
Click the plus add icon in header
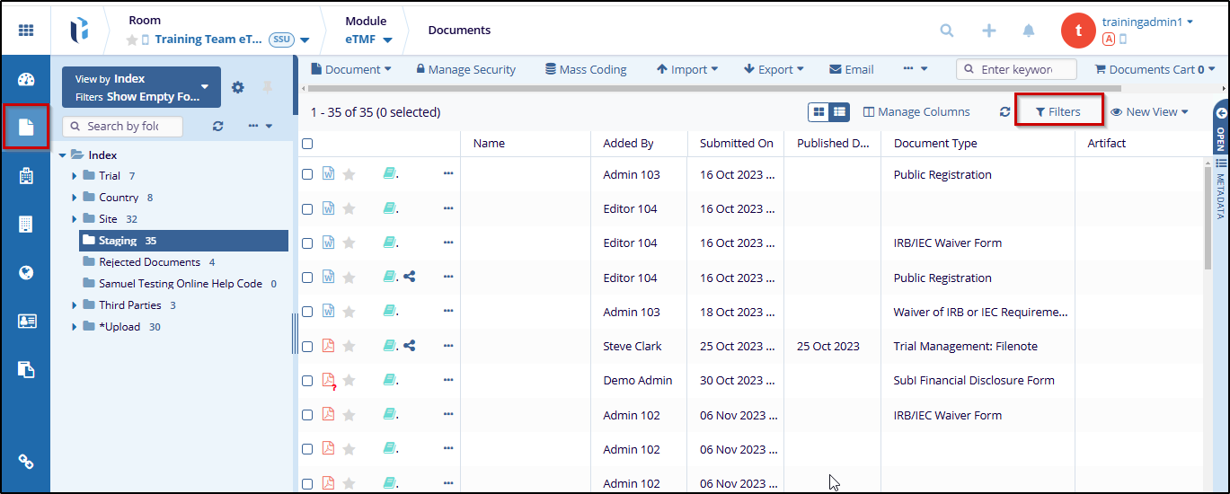coord(988,31)
